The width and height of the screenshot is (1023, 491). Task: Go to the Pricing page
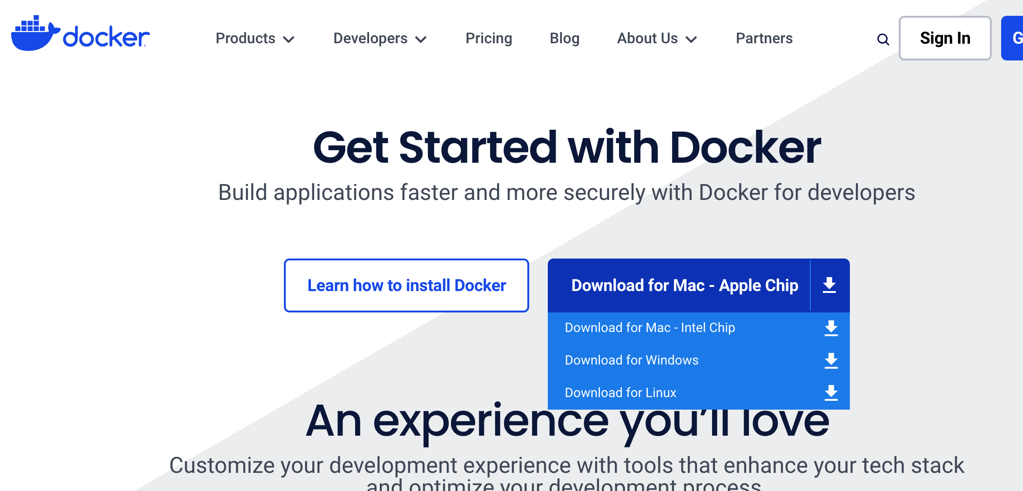pyautogui.click(x=489, y=38)
